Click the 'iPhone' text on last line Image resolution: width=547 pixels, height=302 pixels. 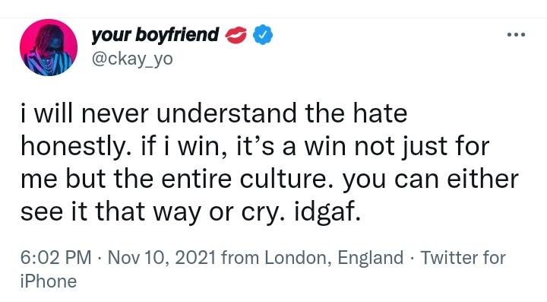pos(49,281)
